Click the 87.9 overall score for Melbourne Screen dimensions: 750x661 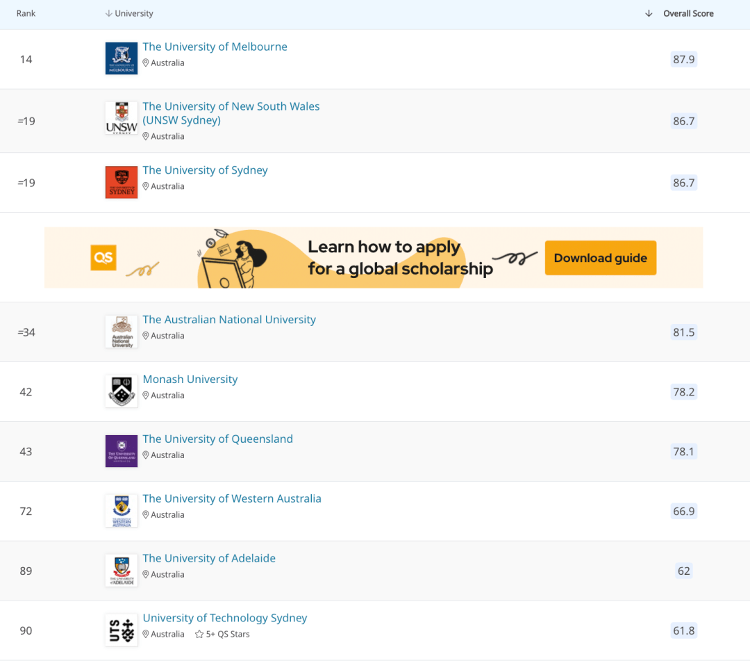tap(683, 60)
